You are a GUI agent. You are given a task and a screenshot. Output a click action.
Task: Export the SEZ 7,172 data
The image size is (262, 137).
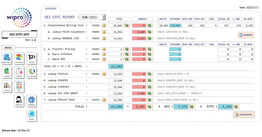point(191,107)
